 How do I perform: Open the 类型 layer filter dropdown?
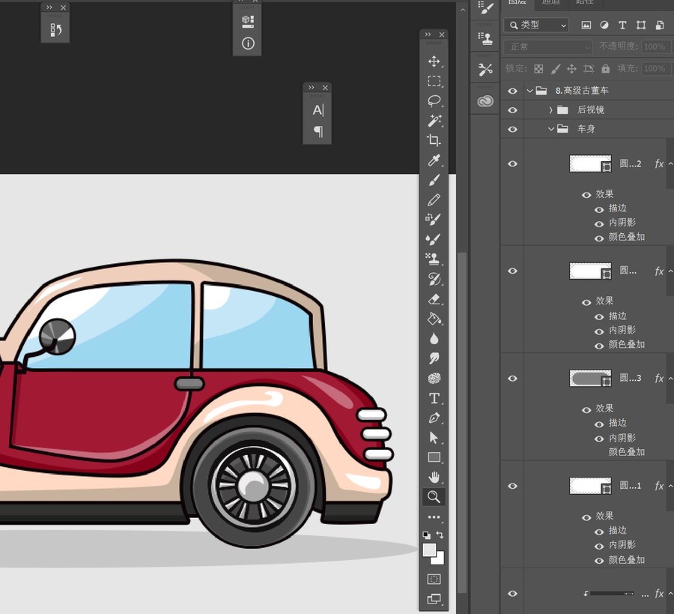pos(536,25)
